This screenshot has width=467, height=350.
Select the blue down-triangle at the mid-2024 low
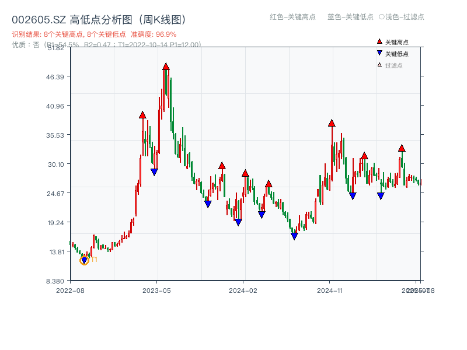pyautogui.click(x=294, y=236)
